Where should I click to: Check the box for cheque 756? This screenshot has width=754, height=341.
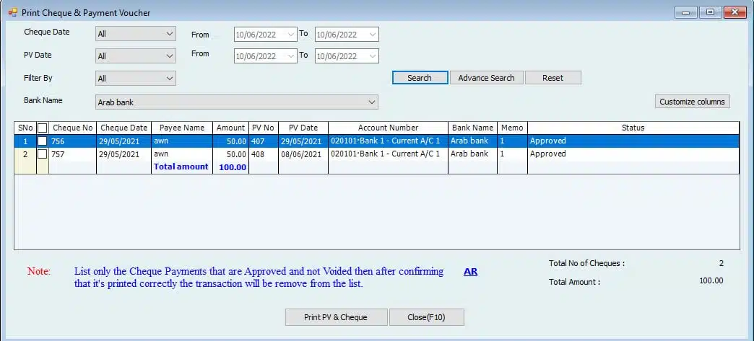click(43, 141)
